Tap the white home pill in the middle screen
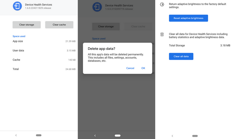 118,135
